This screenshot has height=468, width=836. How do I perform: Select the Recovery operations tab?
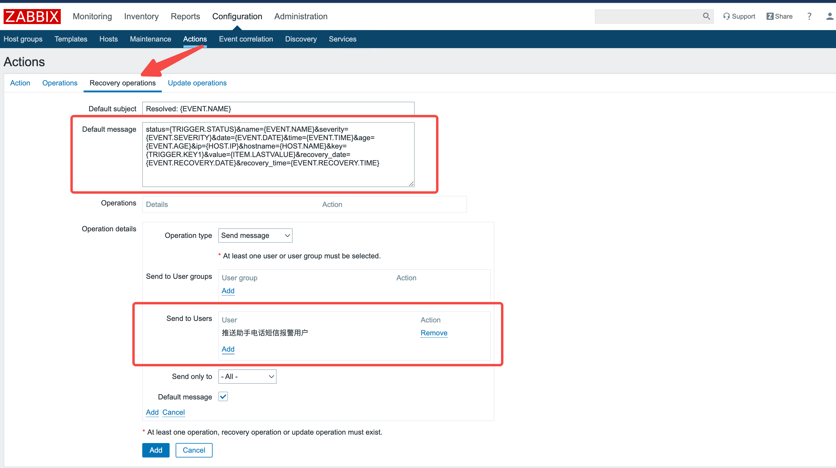pos(122,83)
